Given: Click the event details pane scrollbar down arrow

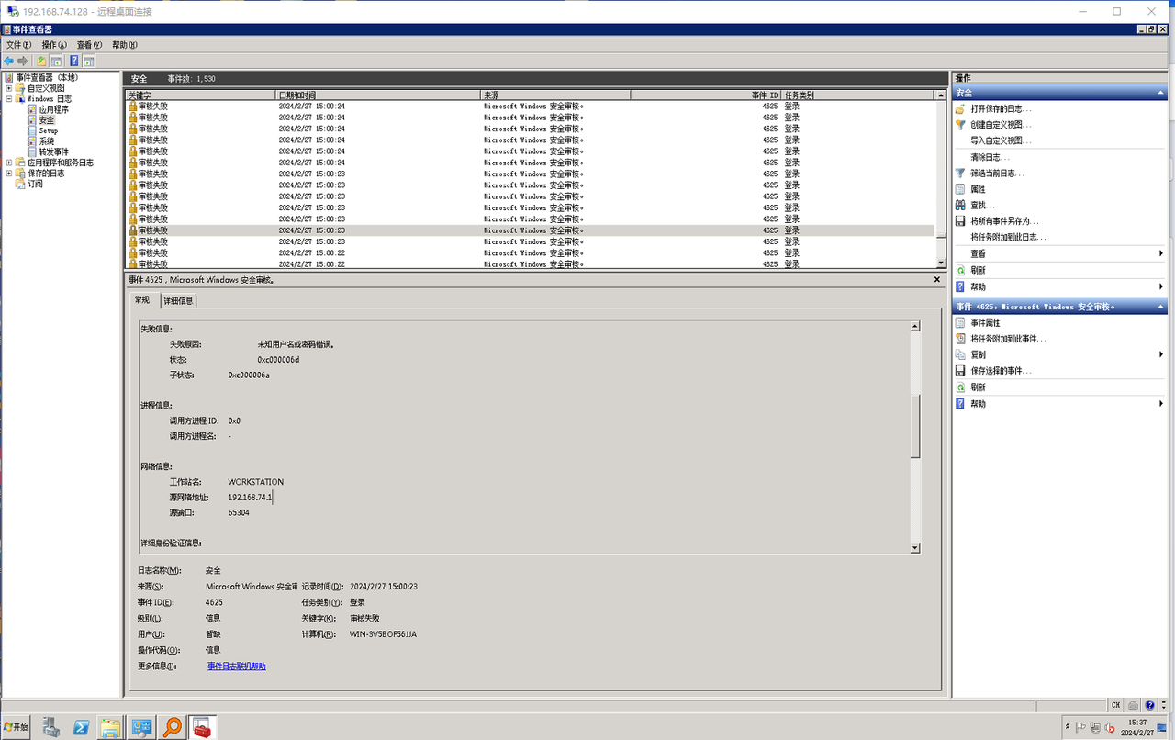Looking at the screenshot, I should pos(914,547).
